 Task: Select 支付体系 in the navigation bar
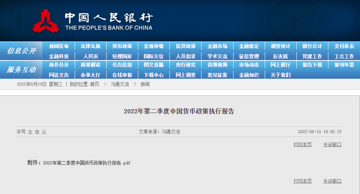click(344, 46)
